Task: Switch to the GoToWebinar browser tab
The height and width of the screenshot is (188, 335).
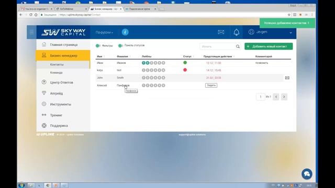Action: coord(71,9)
